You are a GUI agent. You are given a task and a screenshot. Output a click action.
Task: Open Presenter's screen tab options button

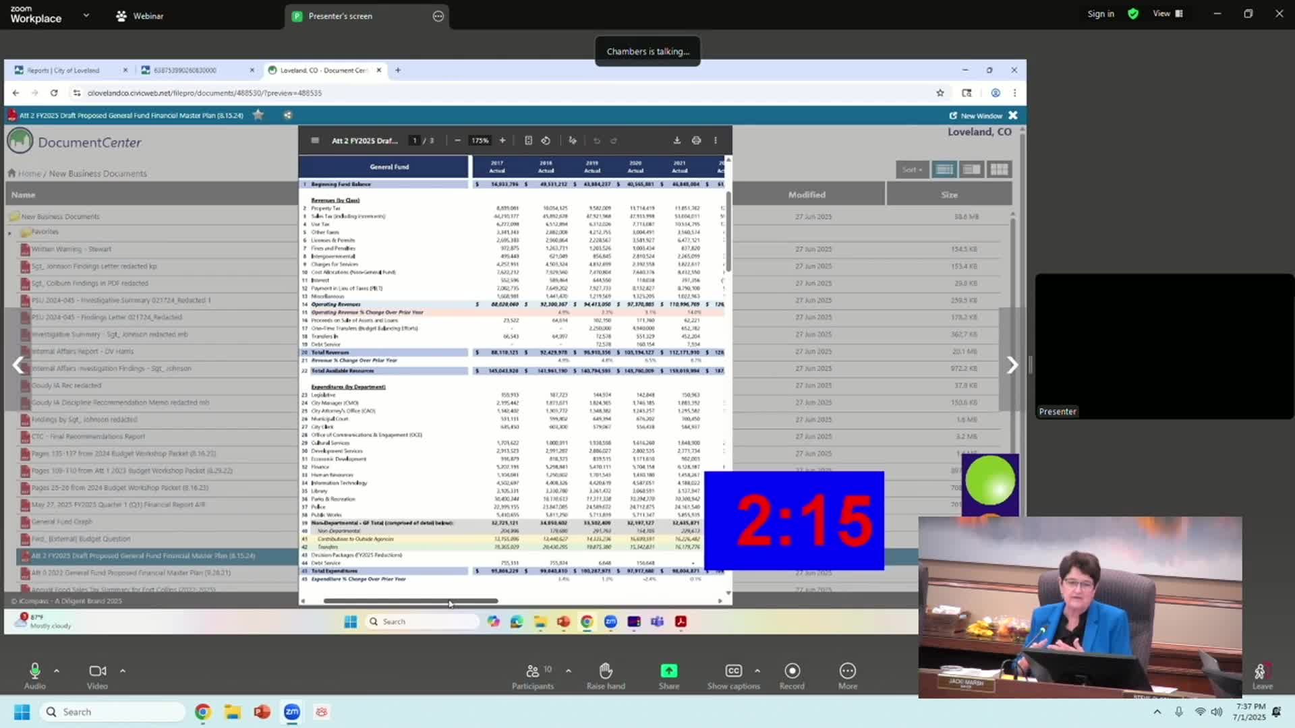pos(438,16)
